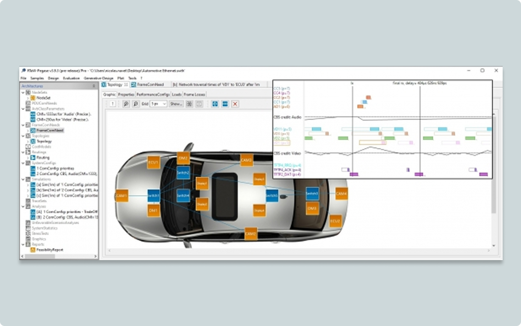
Task: Open FeasibilityReport in the tree
Action: (x=50, y=250)
